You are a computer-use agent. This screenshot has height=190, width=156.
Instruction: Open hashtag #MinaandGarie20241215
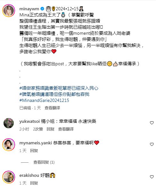coord(44,100)
